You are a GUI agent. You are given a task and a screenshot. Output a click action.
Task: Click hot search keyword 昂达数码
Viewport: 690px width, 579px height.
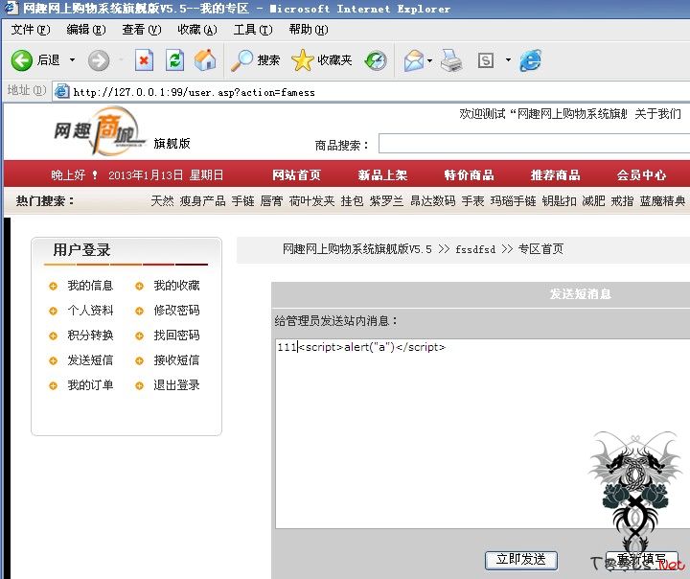tap(433, 201)
